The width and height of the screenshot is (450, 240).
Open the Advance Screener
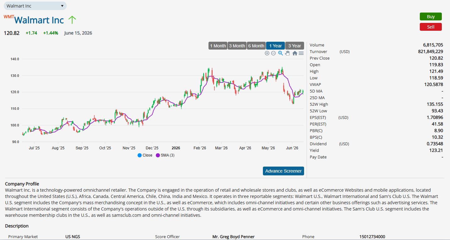283,171
